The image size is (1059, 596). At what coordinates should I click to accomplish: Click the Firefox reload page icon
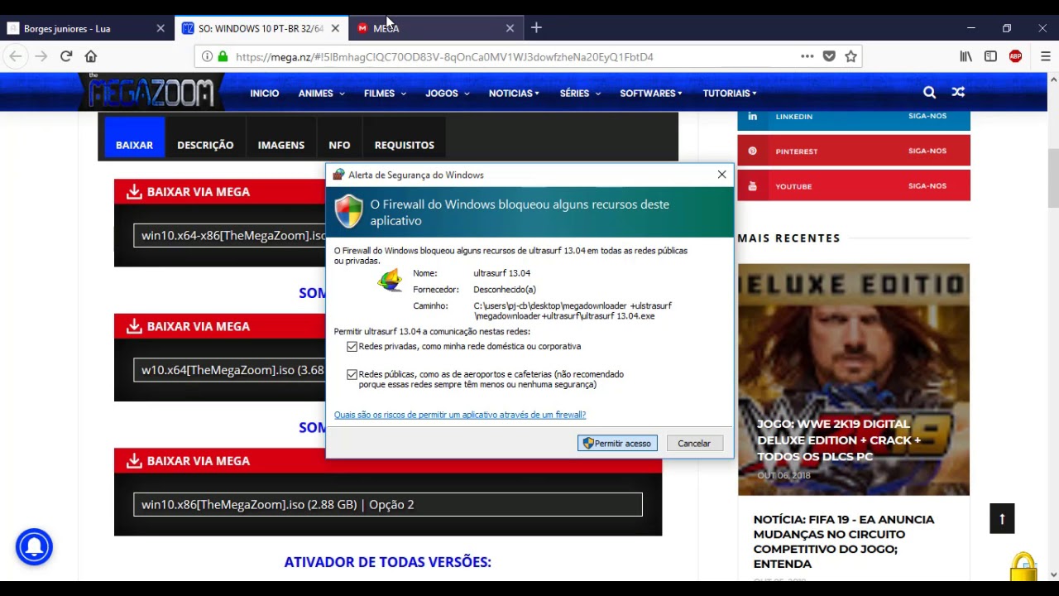click(66, 56)
